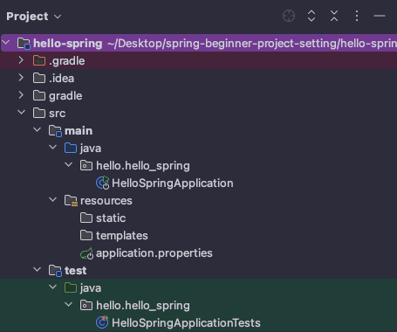
Task: Select the HelloSpringApplicationTests file name
Action: point(186,323)
